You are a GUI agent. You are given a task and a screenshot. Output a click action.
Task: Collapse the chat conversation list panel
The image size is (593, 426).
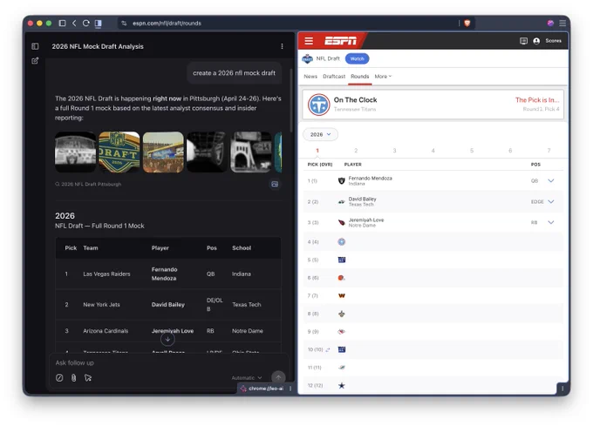35,46
